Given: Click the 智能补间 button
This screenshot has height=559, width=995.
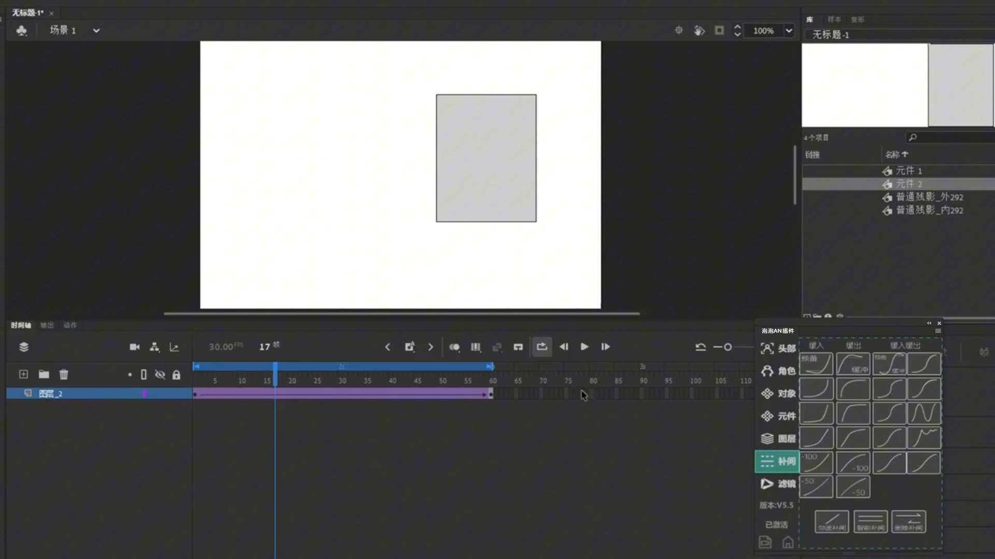Looking at the screenshot, I should (871, 522).
